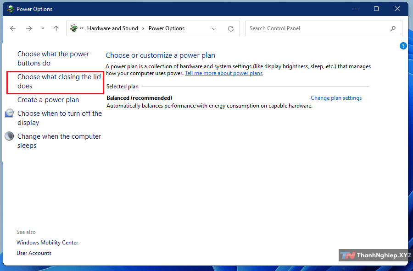413x271 pixels.
Task: Click the Control Panel icon in address bar
Action: [x=74, y=28]
